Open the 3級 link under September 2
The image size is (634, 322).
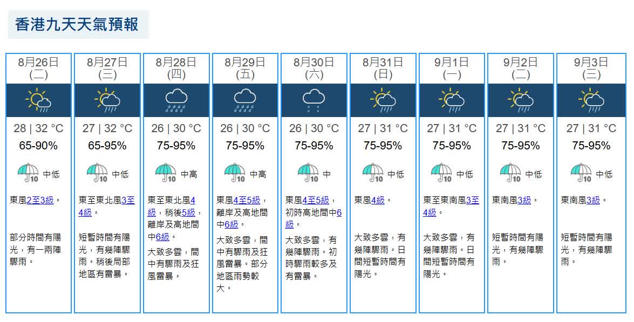point(524,200)
